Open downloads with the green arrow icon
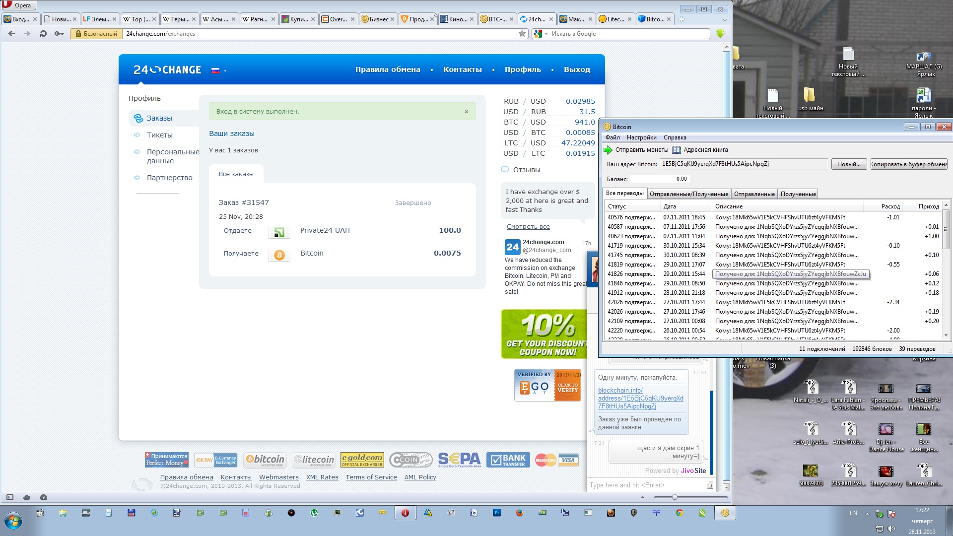Viewport: 953px width, 536px height. (720, 34)
